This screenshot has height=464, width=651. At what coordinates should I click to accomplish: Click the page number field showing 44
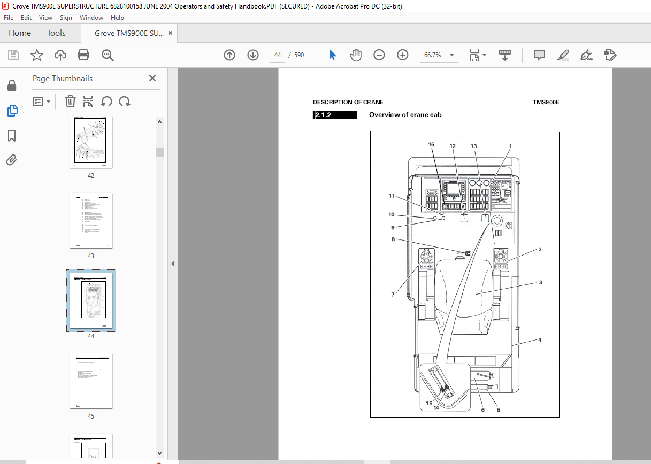pos(278,55)
